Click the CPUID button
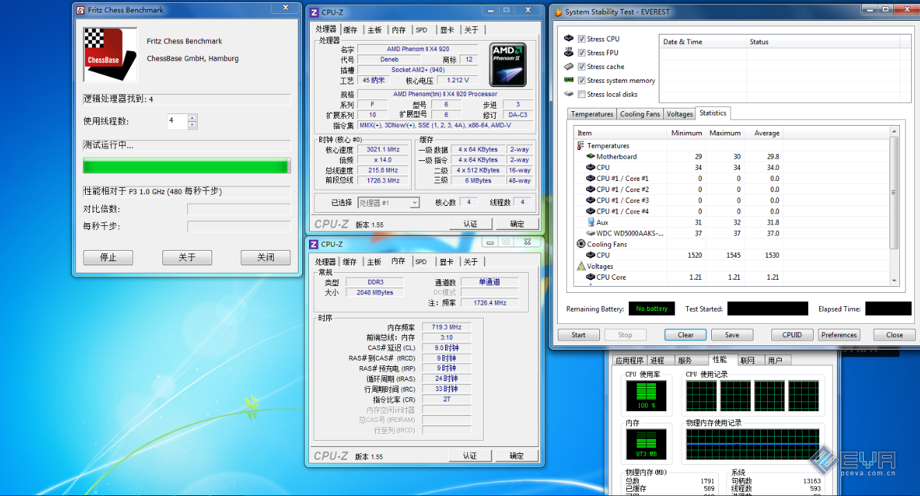The image size is (920, 496). [791, 335]
